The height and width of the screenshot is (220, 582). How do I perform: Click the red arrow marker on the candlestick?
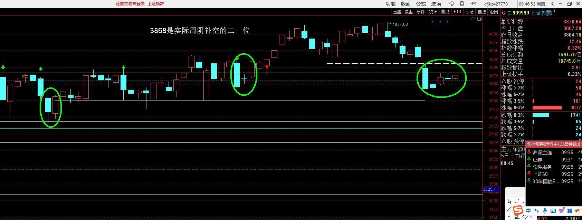click(267, 66)
